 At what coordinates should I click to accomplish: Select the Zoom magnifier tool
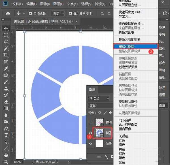[x=6, y=161]
